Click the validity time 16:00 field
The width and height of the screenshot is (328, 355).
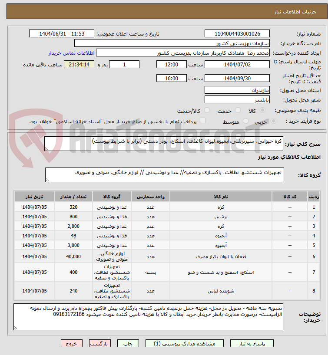(x=171, y=79)
